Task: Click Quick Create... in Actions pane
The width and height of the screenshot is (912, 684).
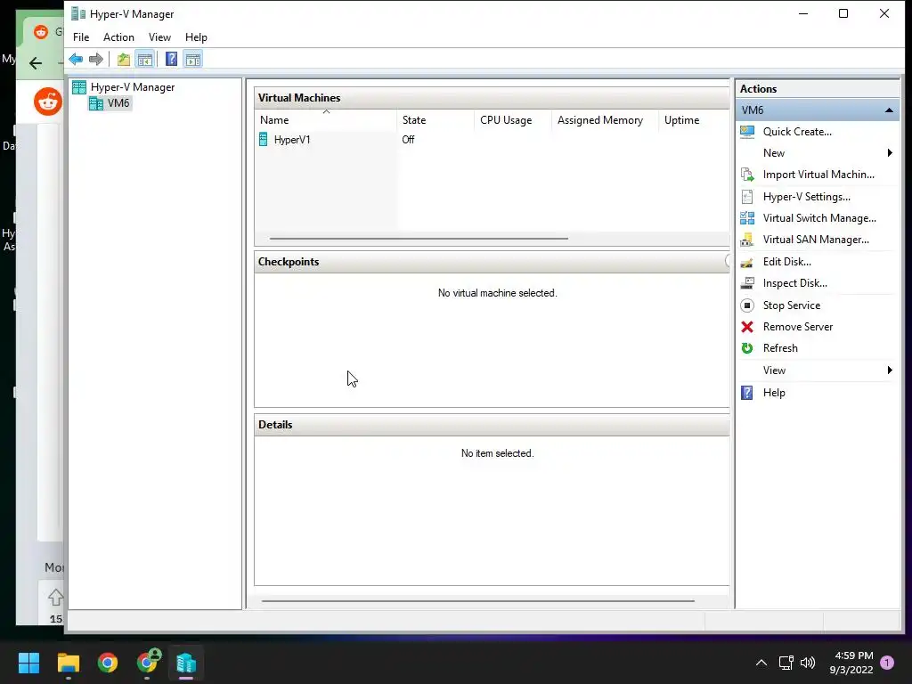Action: click(x=797, y=132)
